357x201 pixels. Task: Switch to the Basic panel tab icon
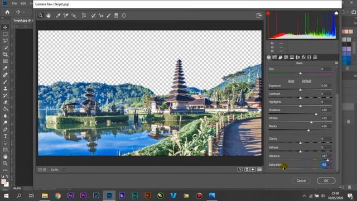tap(269, 58)
